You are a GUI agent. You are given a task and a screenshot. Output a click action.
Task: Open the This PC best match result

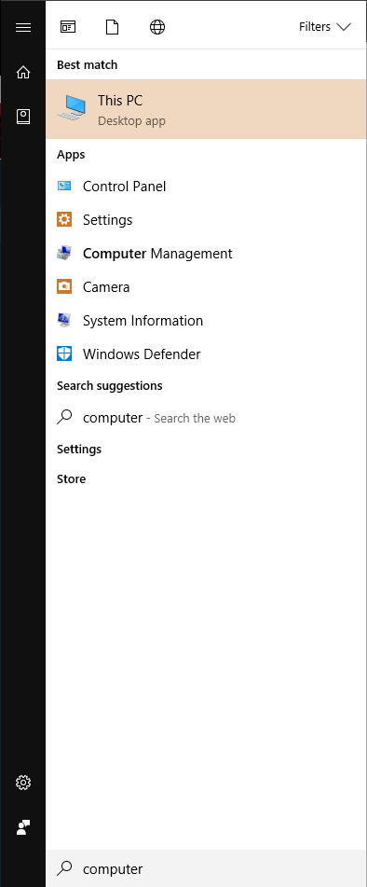tap(206, 109)
